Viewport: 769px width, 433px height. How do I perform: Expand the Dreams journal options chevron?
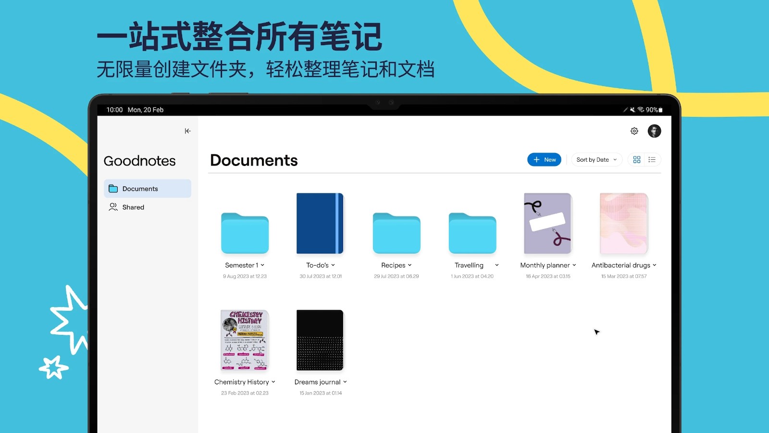(345, 382)
